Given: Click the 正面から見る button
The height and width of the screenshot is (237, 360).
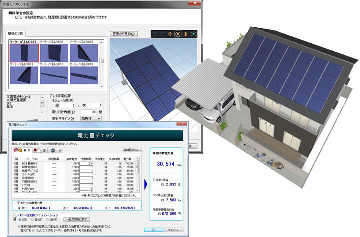Looking at the screenshot, I should coord(123,34).
